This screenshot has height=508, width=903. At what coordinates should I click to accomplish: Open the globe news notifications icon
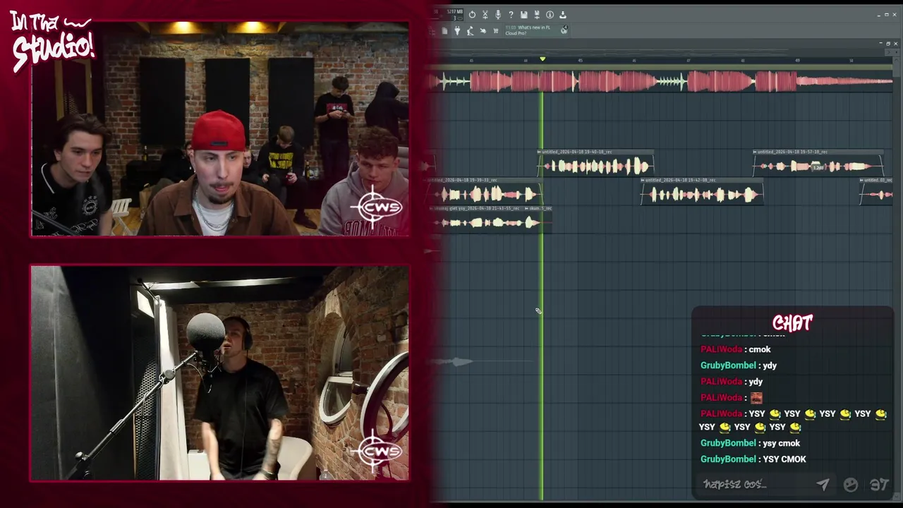click(564, 30)
